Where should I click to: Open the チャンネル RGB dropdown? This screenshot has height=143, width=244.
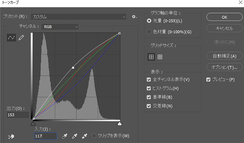(60, 27)
